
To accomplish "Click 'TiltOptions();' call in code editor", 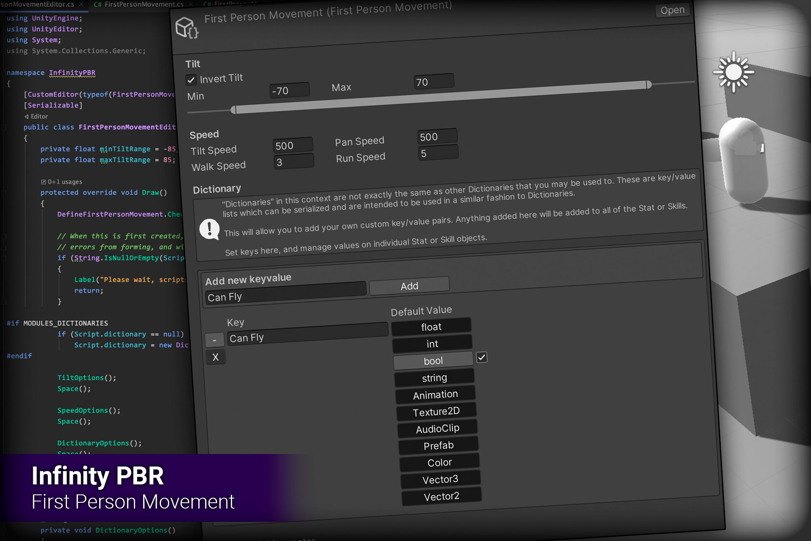I will click(87, 377).
